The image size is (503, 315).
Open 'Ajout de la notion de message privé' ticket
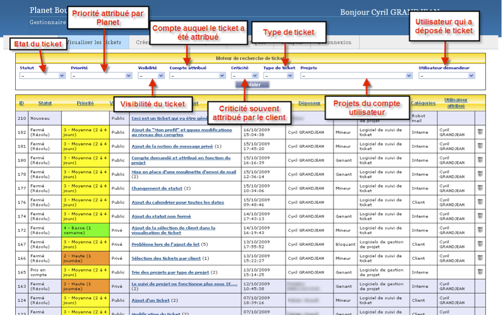(172, 146)
